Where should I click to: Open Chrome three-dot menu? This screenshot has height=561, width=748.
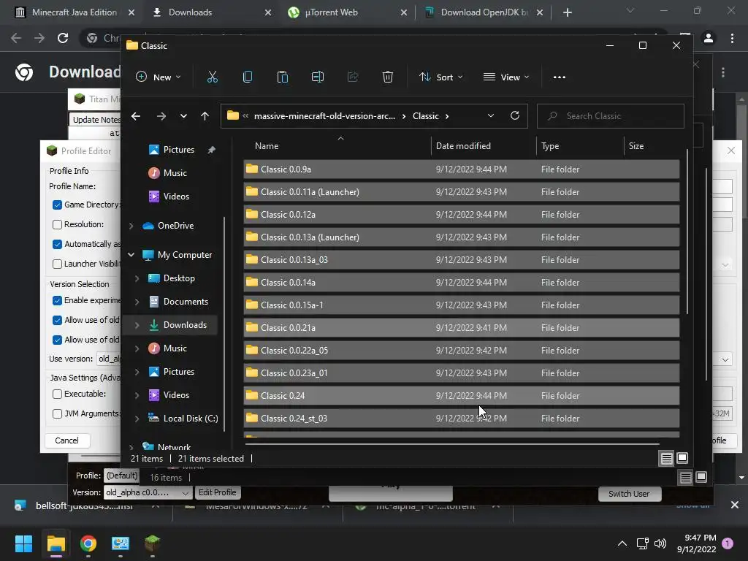click(x=732, y=38)
